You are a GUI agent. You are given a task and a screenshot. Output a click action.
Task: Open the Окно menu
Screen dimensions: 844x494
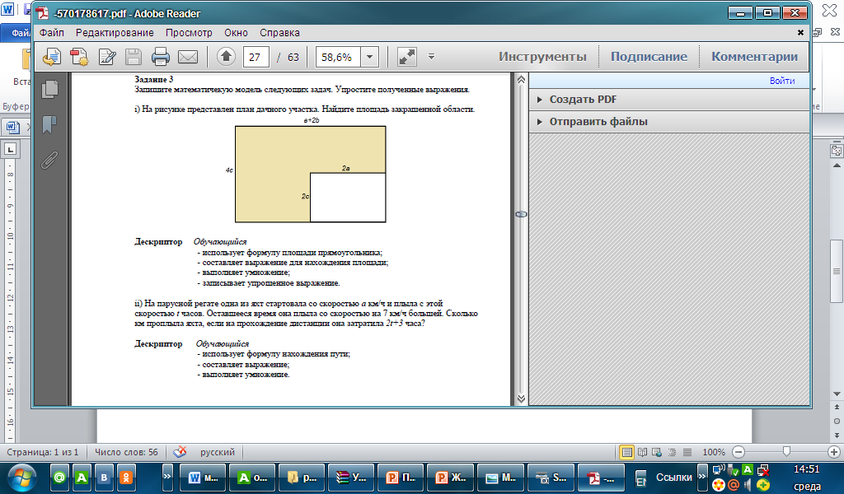tap(237, 33)
